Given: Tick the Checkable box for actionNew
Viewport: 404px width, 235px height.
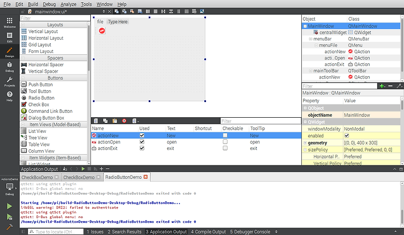Looking at the screenshot, I should (x=225, y=135).
